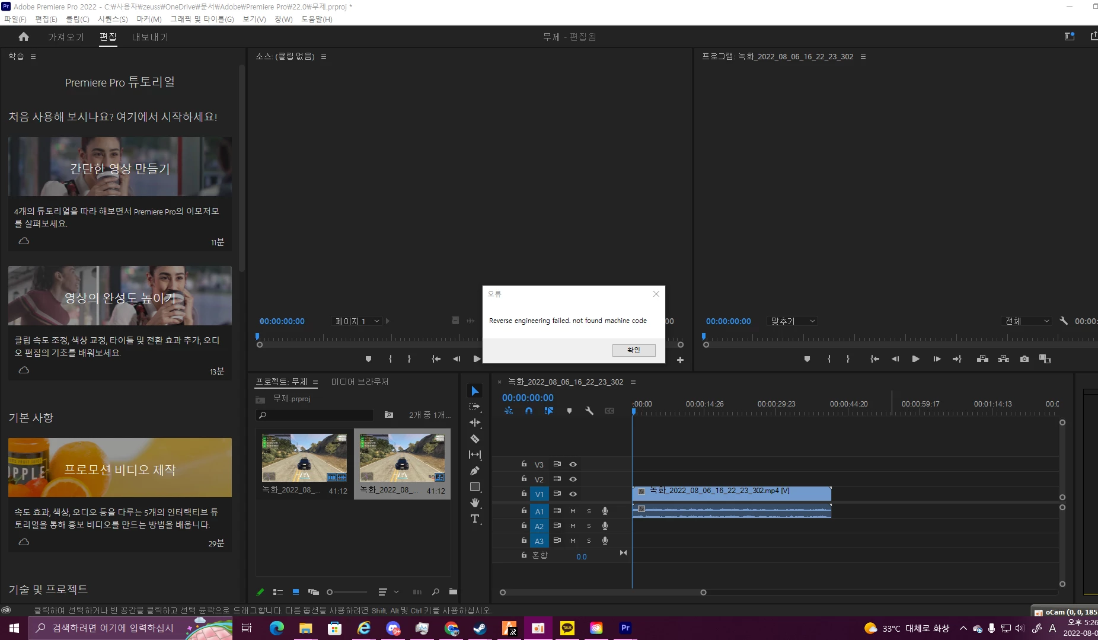Image resolution: width=1098 pixels, height=640 pixels.
Task: Switch Project panel to list view
Action: pyautogui.click(x=277, y=591)
